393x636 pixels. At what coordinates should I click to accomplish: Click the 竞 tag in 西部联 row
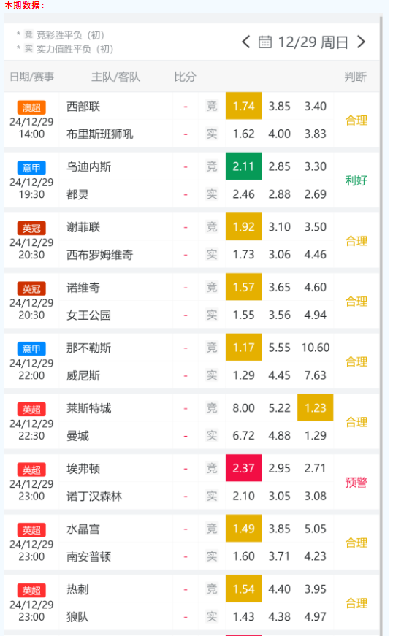(x=212, y=107)
